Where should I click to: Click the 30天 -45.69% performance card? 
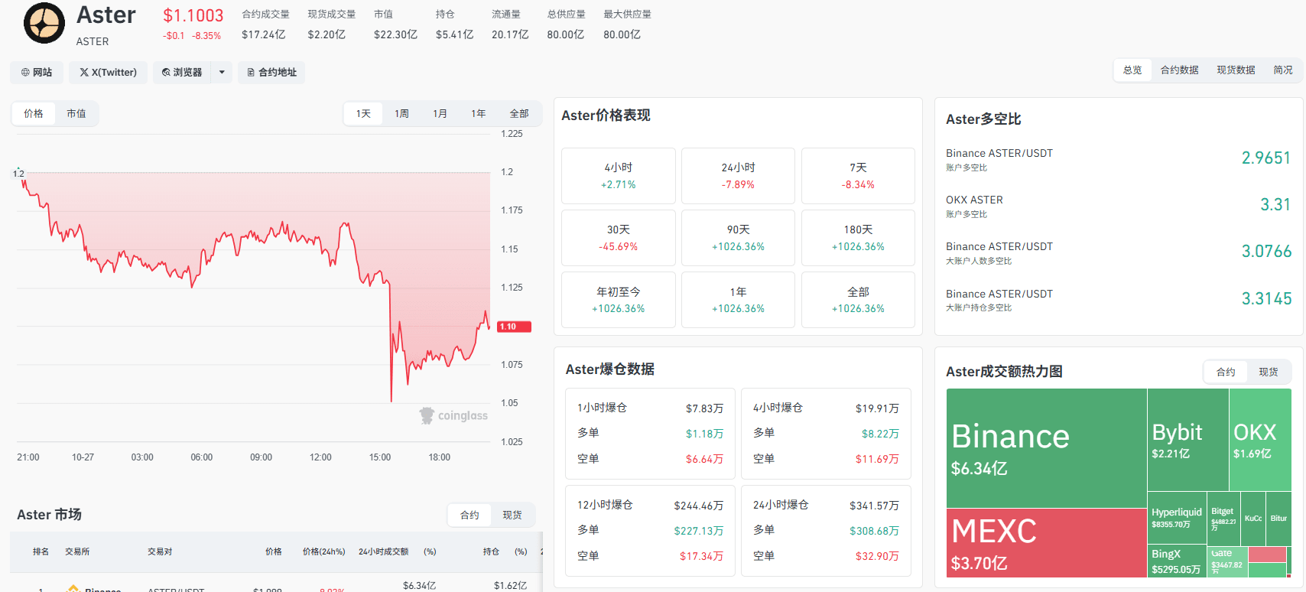[619, 238]
